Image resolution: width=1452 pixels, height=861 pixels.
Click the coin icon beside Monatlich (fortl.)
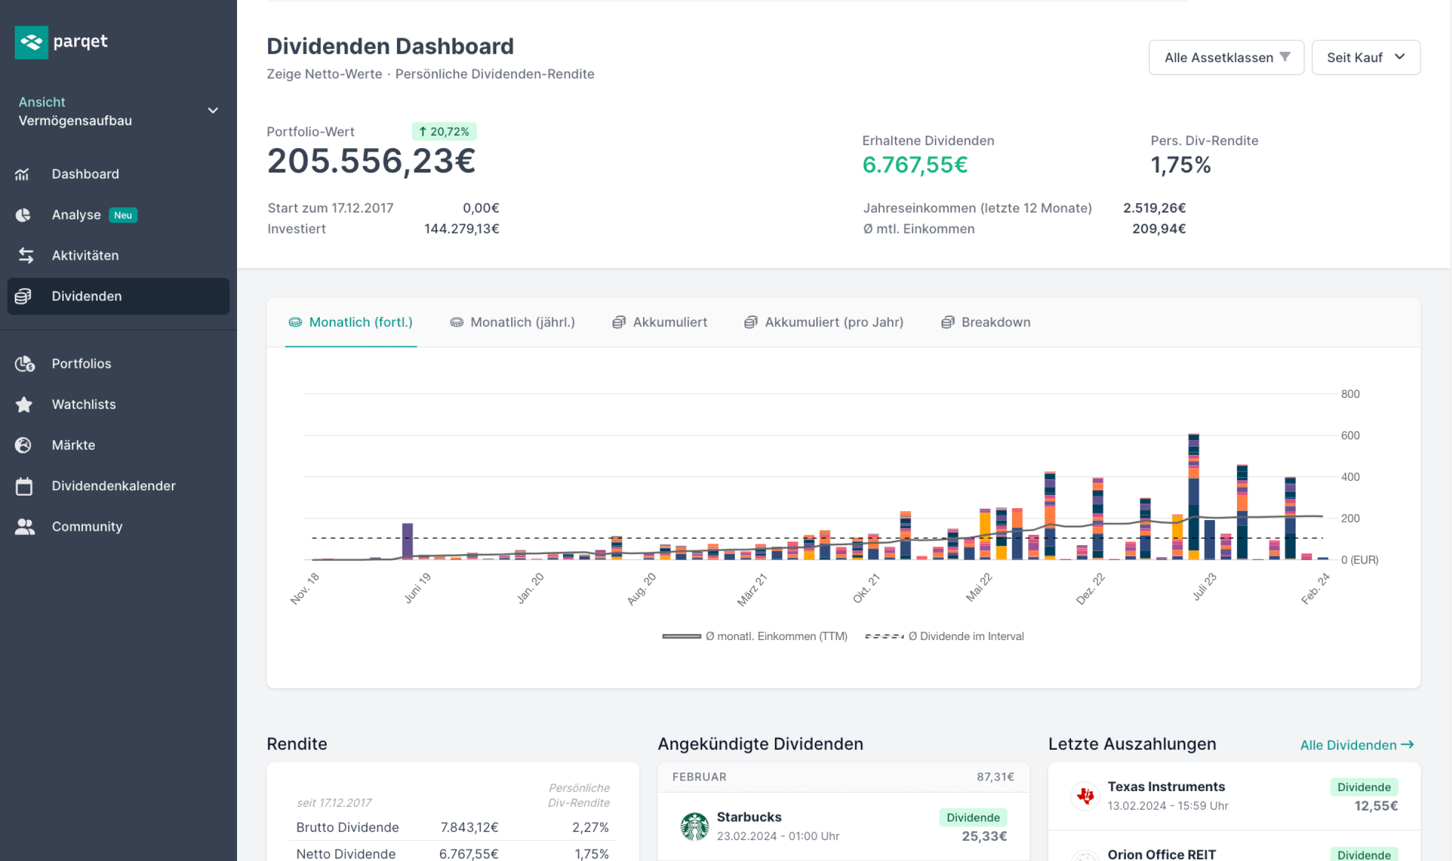pos(295,322)
